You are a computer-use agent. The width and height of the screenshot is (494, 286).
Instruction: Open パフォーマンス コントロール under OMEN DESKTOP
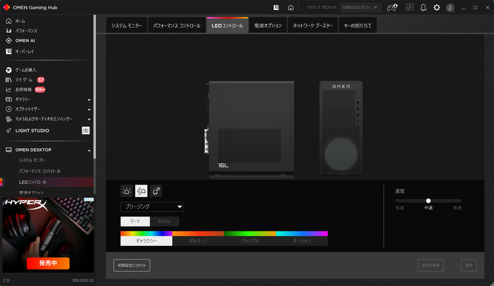click(40, 171)
